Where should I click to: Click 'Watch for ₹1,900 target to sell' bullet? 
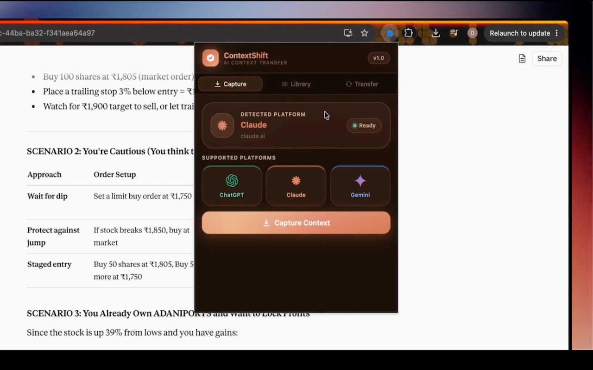click(x=118, y=106)
